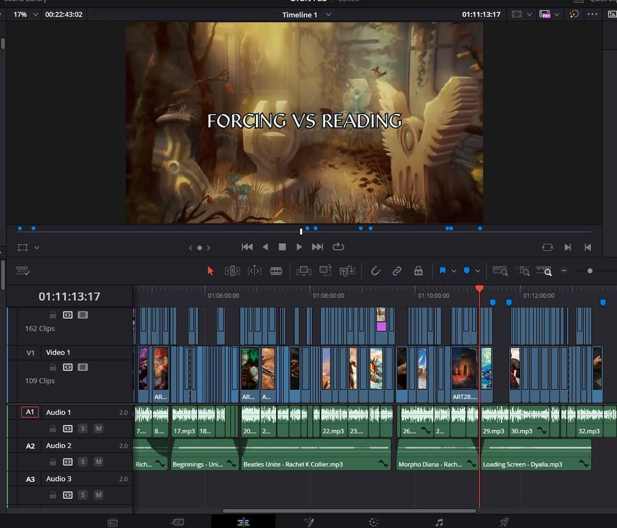Screen dimensions: 617x528
Task: Click the Detail Zoom icon
Action: pos(522,271)
